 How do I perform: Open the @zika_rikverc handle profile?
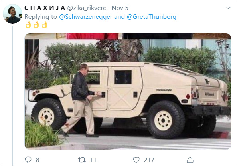[87, 8]
